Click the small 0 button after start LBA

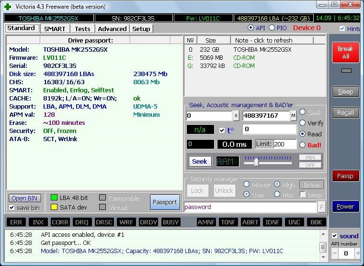tap(236, 116)
